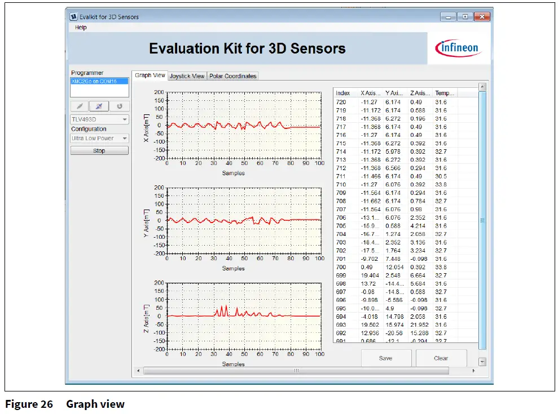Image resolution: width=558 pixels, height=414 pixels.
Task: Click the Z Axis[mT] graph plot
Action: click(x=244, y=316)
